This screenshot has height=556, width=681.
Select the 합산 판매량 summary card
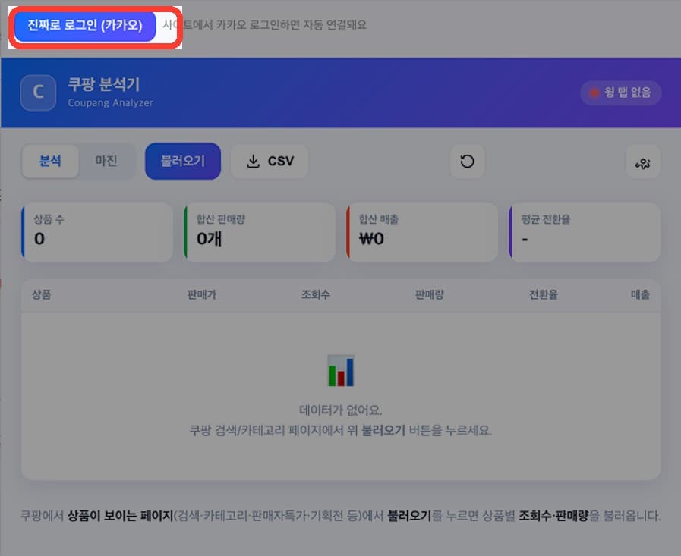260,232
